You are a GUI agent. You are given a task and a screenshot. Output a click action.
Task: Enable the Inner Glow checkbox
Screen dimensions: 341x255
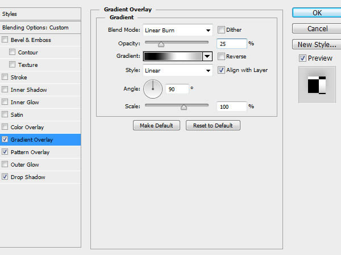pyautogui.click(x=5, y=102)
